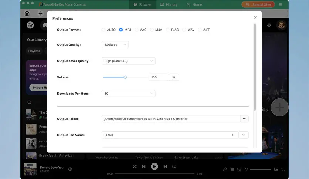This screenshot has height=179, width=309.
Task: Go back with the navigation arrow
Action: coord(40,13)
